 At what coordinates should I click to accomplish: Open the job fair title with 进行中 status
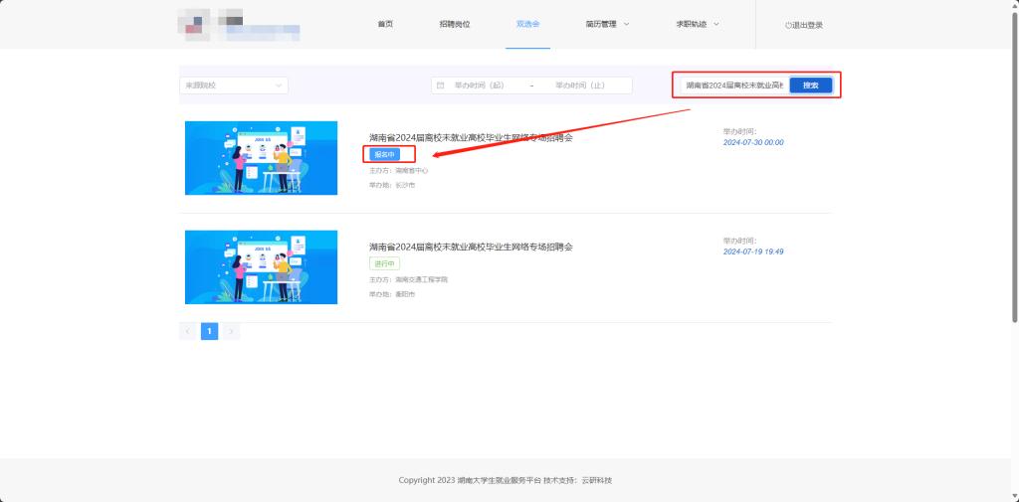click(471, 247)
